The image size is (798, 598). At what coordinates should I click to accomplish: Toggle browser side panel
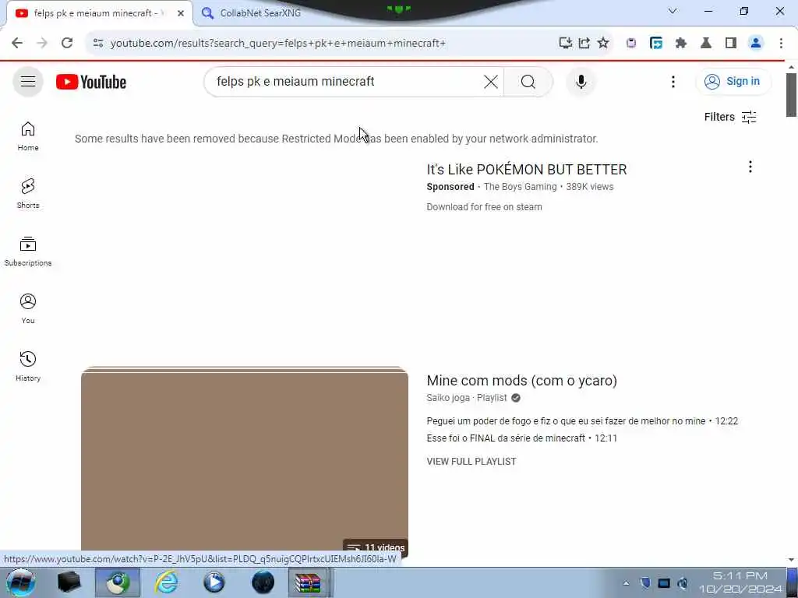tap(731, 44)
